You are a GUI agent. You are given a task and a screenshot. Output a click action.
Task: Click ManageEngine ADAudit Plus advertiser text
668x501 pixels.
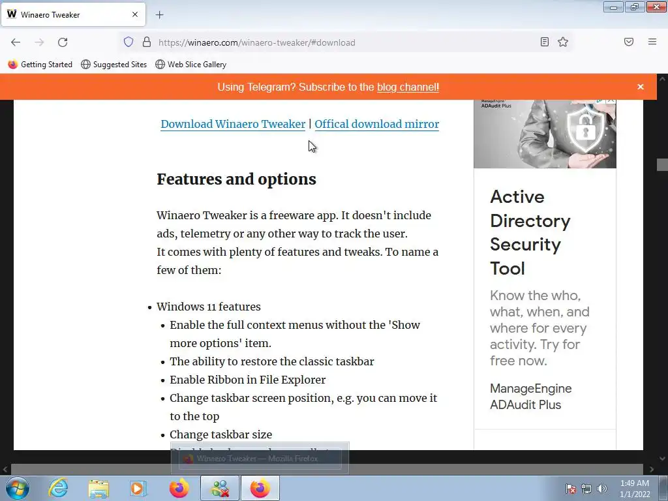pyautogui.click(x=530, y=396)
